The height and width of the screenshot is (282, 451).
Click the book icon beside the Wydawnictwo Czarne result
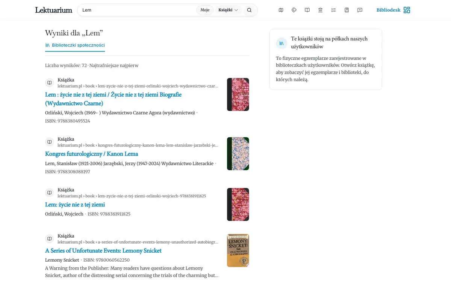[x=49, y=83]
